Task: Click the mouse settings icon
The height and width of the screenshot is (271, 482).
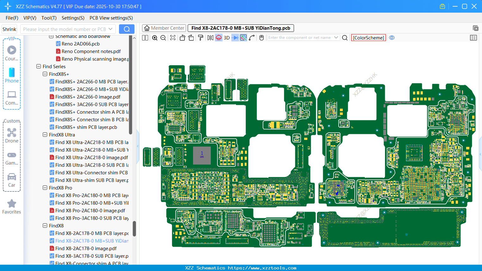Action: coord(261,38)
